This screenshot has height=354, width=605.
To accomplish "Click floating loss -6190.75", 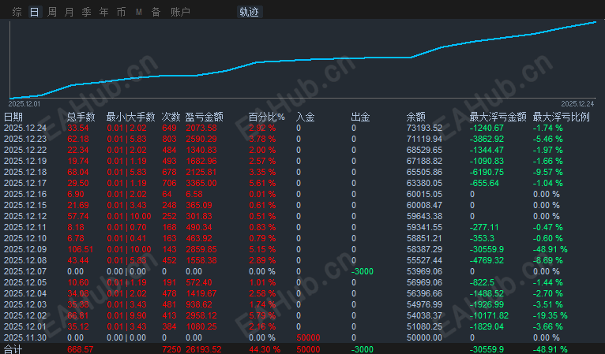I will 487,172.
